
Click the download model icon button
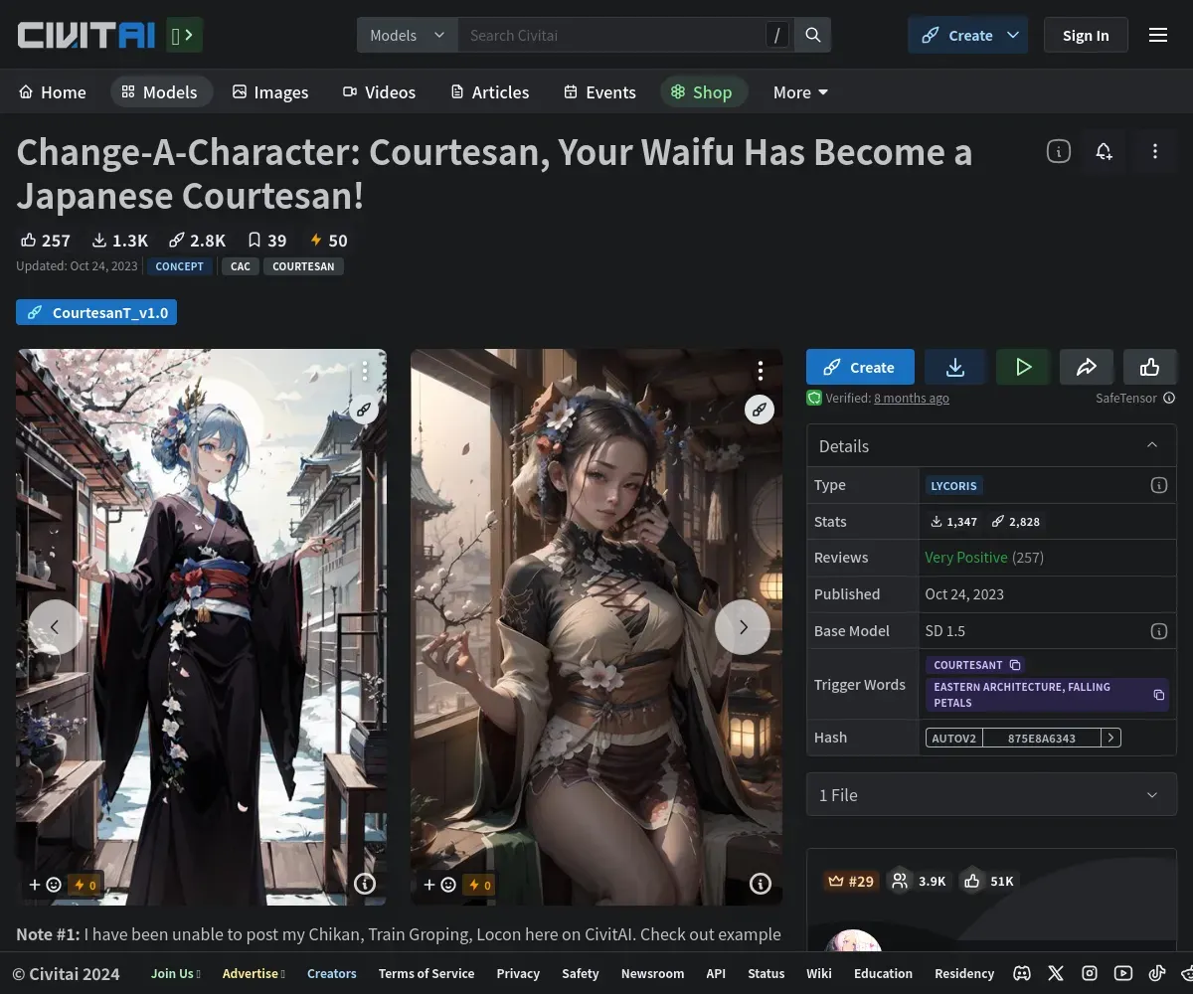click(955, 367)
